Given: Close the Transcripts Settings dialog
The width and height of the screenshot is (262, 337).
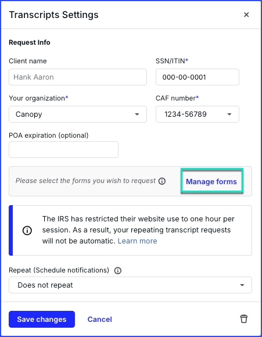Looking at the screenshot, I should click(246, 15).
